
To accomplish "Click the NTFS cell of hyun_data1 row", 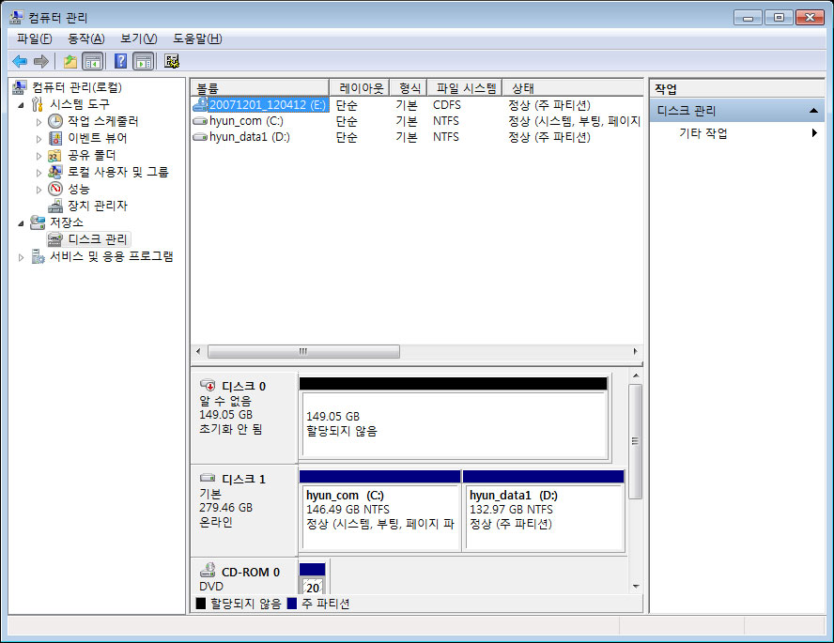I will coord(446,137).
